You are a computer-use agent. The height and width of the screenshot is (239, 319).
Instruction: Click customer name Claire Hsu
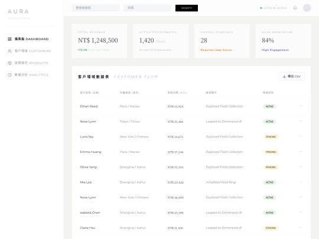(x=87, y=228)
